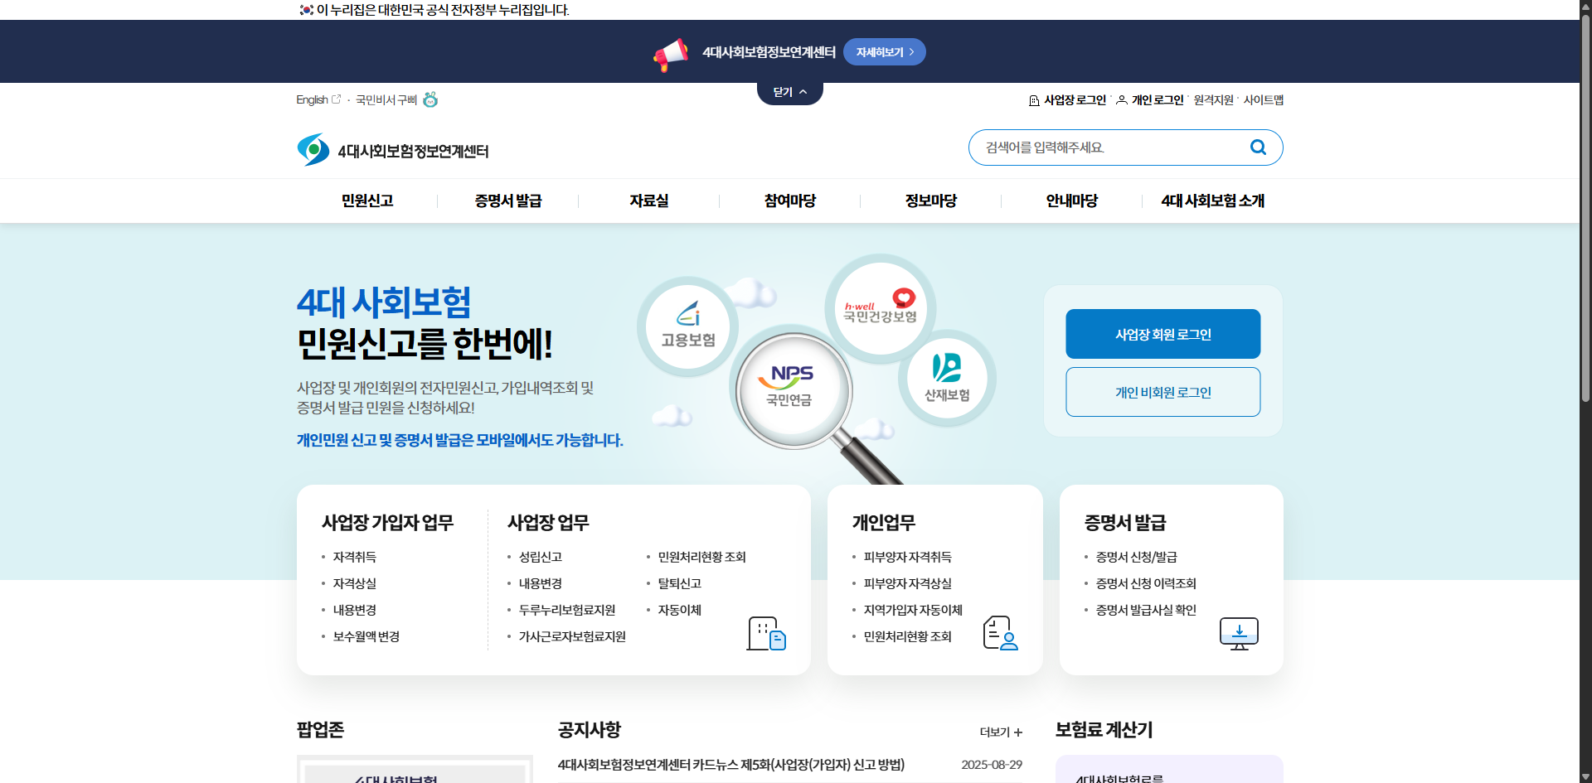Open the 정보마당 menu
This screenshot has height=783, width=1592.
pyautogui.click(x=931, y=201)
